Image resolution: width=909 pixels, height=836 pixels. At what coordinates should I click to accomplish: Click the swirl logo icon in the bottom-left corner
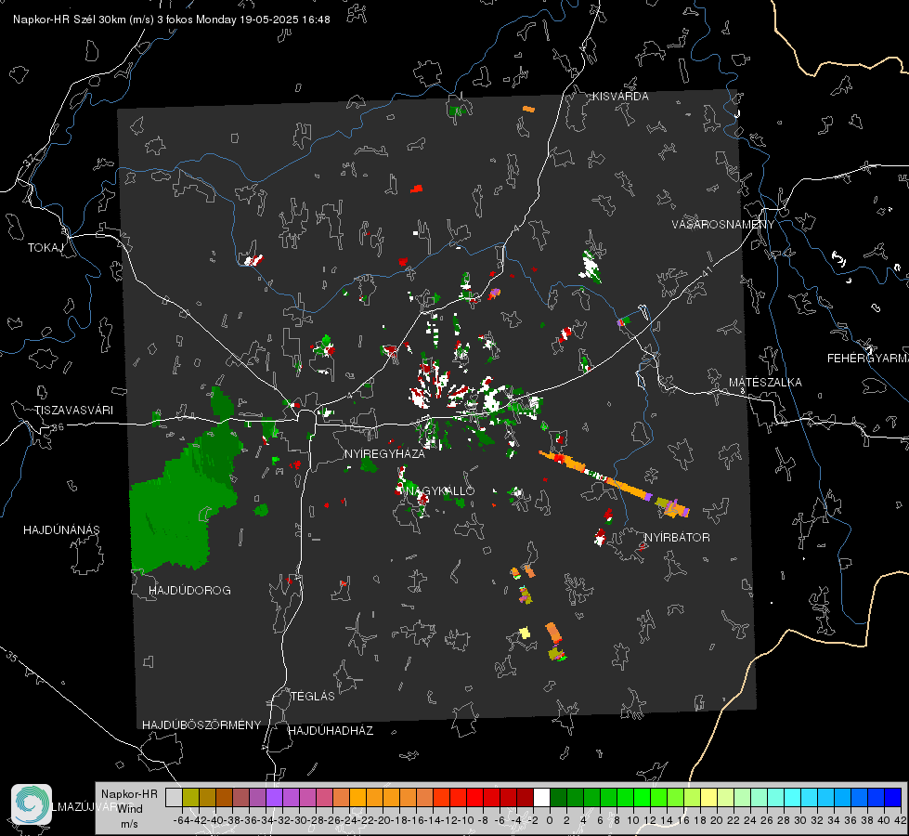[x=32, y=804]
